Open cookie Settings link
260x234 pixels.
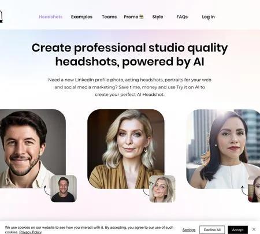point(189,230)
